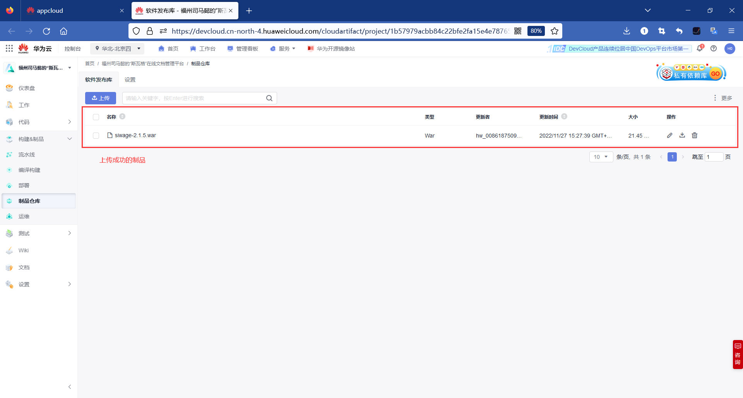Edit the siwage-2.1.5.war artifact
The width and height of the screenshot is (743, 398).
click(x=670, y=135)
